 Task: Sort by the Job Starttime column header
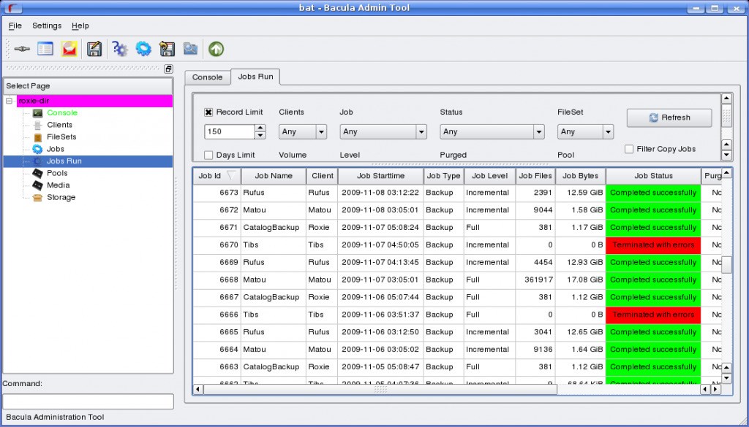380,176
